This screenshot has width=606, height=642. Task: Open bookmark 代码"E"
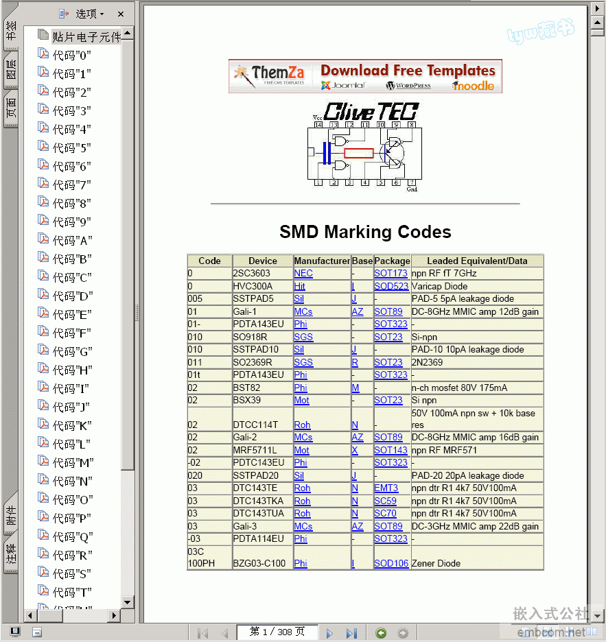click(72, 314)
